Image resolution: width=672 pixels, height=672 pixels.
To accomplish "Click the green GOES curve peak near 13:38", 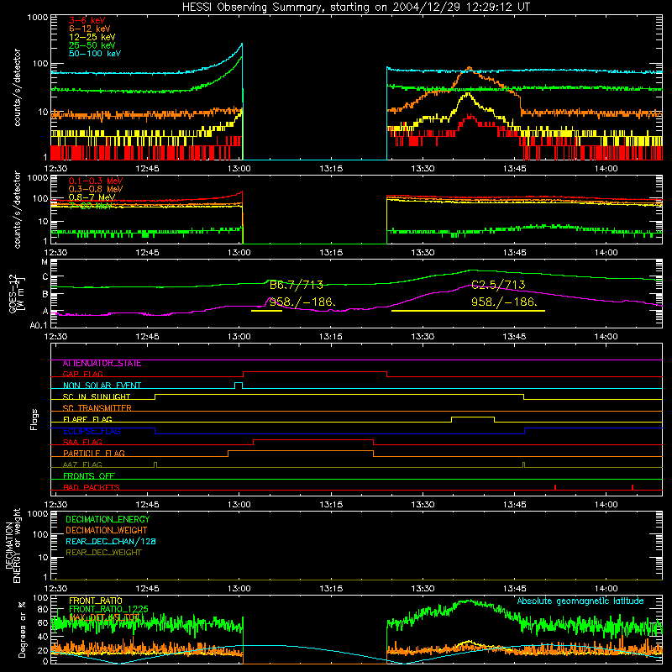I will [472, 270].
